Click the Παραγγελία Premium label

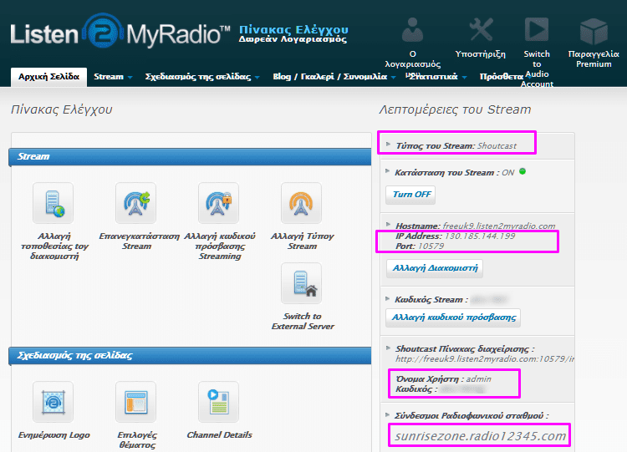pos(594,59)
